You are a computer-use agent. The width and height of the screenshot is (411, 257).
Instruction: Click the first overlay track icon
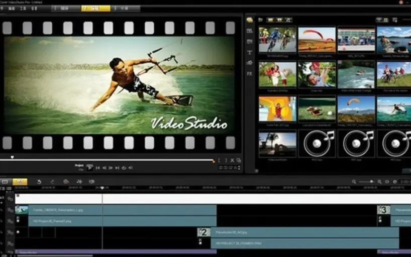10,210
